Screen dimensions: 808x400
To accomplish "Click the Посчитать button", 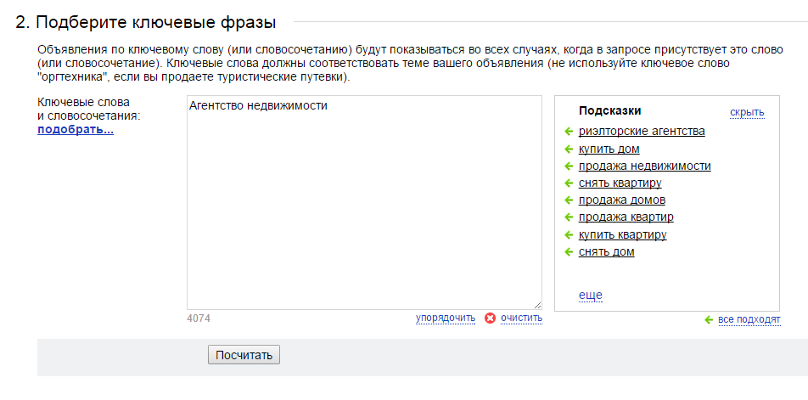I will [244, 355].
